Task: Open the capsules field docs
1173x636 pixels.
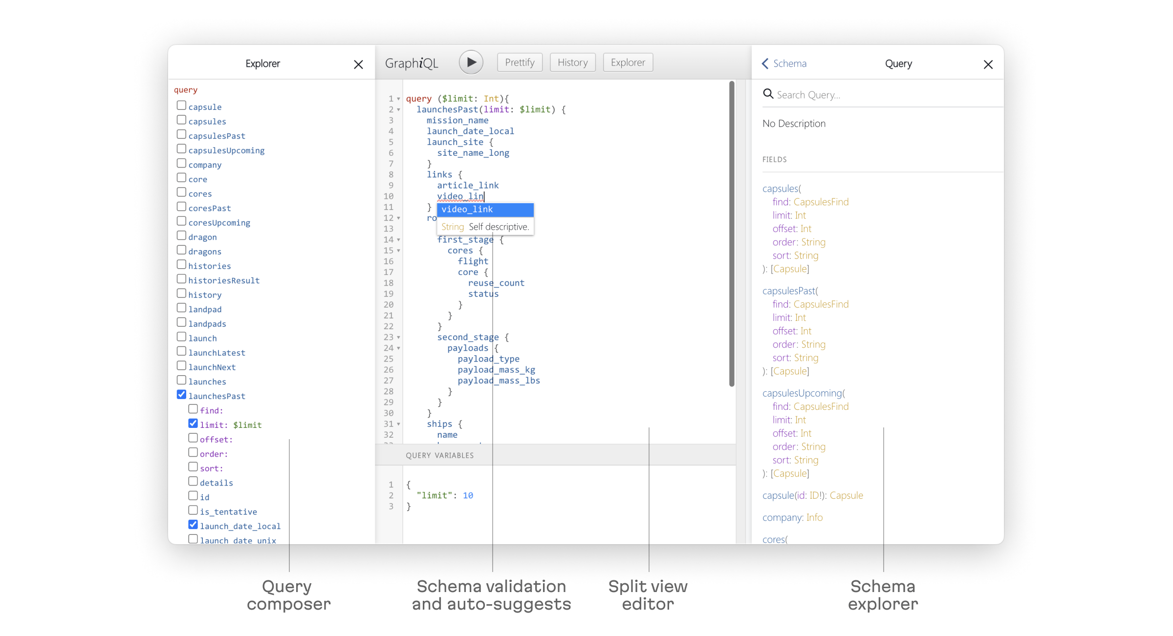Action: pyautogui.click(x=780, y=189)
